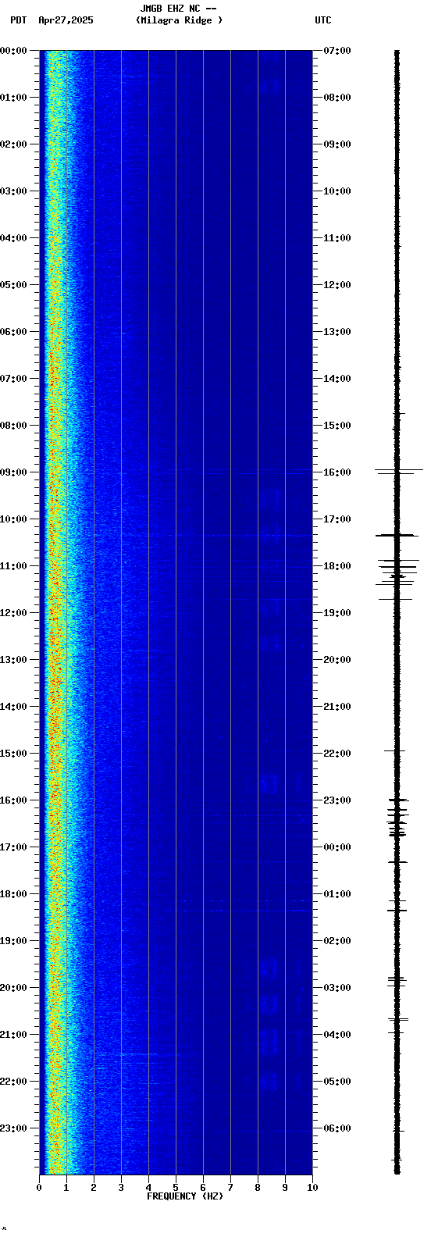Click the 13:00 UTC time label
This screenshot has height=1237, width=431.
(337, 332)
